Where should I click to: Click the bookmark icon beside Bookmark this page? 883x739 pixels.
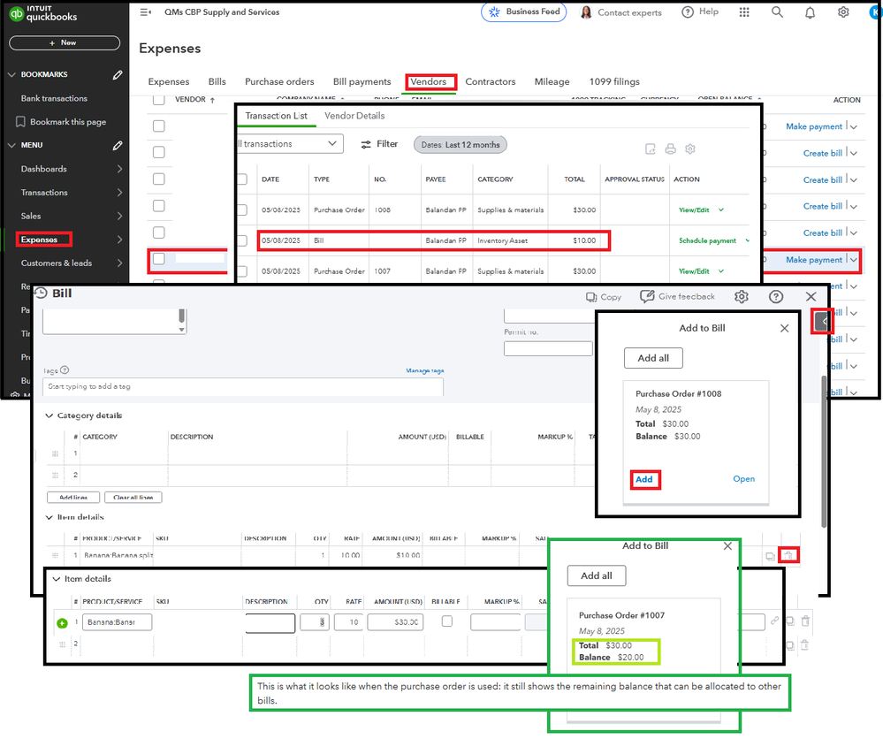[21, 122]
